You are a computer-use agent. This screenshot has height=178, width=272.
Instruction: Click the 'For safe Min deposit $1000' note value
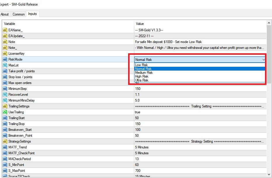[x=200, y=42]
